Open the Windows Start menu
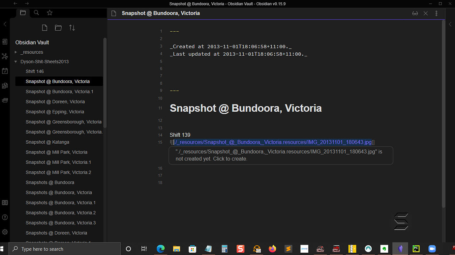This screenshot has width=455, height=255. [2, 249]
